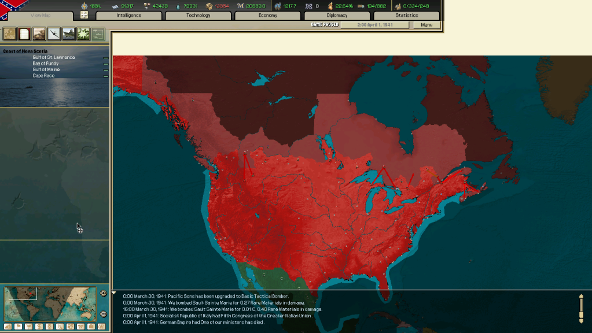
Task: Select Bay of Fundy sea zone
Action: (x=45, y=64)
